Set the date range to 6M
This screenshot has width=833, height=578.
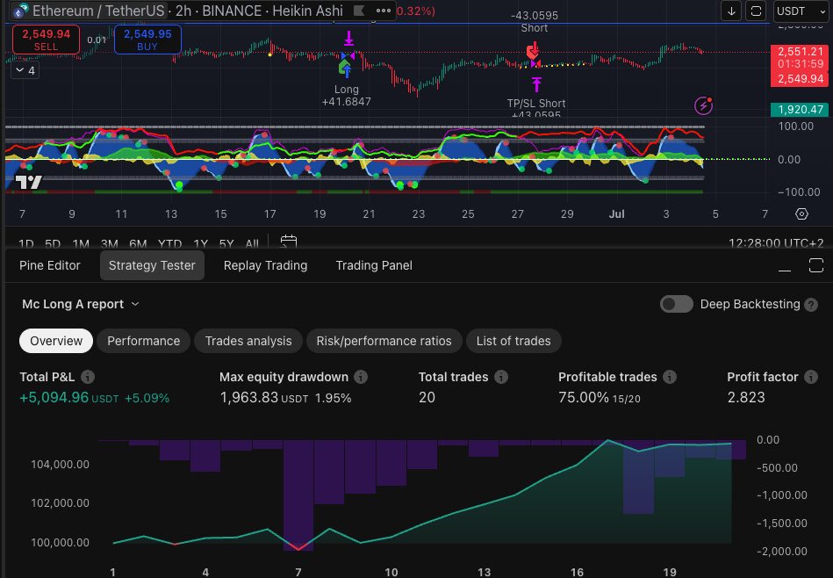coord(138,244)
